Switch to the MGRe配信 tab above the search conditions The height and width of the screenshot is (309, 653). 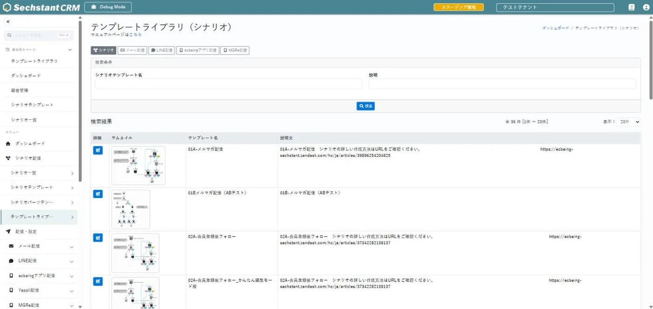pyautogui.click(x=235, y=50)
